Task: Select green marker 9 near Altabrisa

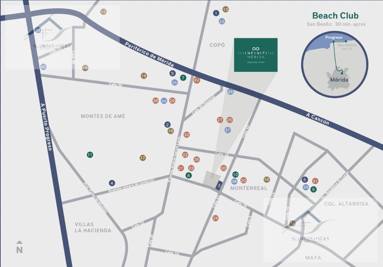Action: [x=313, y=189]
